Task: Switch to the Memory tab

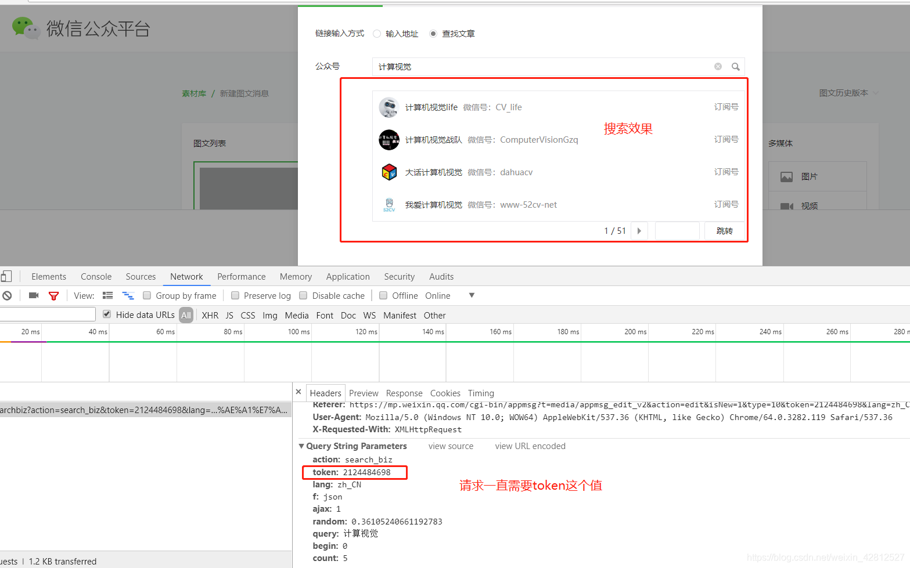Action: (x=296, y=277)
